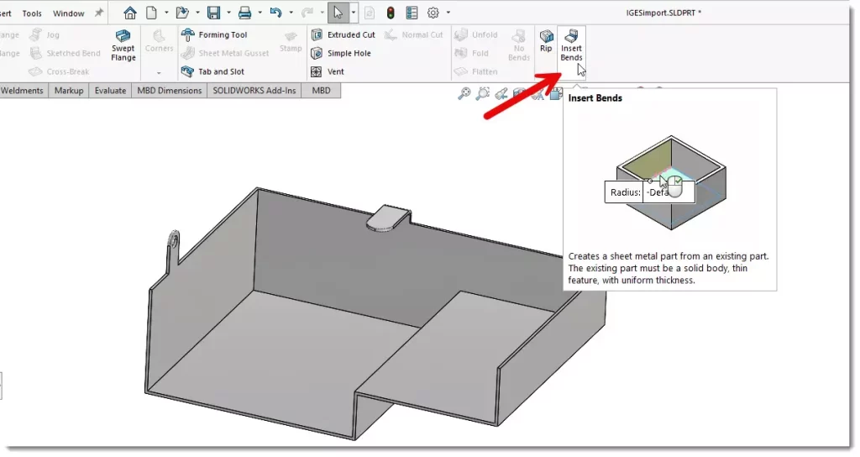Open File Properties icon

[412, 13]
